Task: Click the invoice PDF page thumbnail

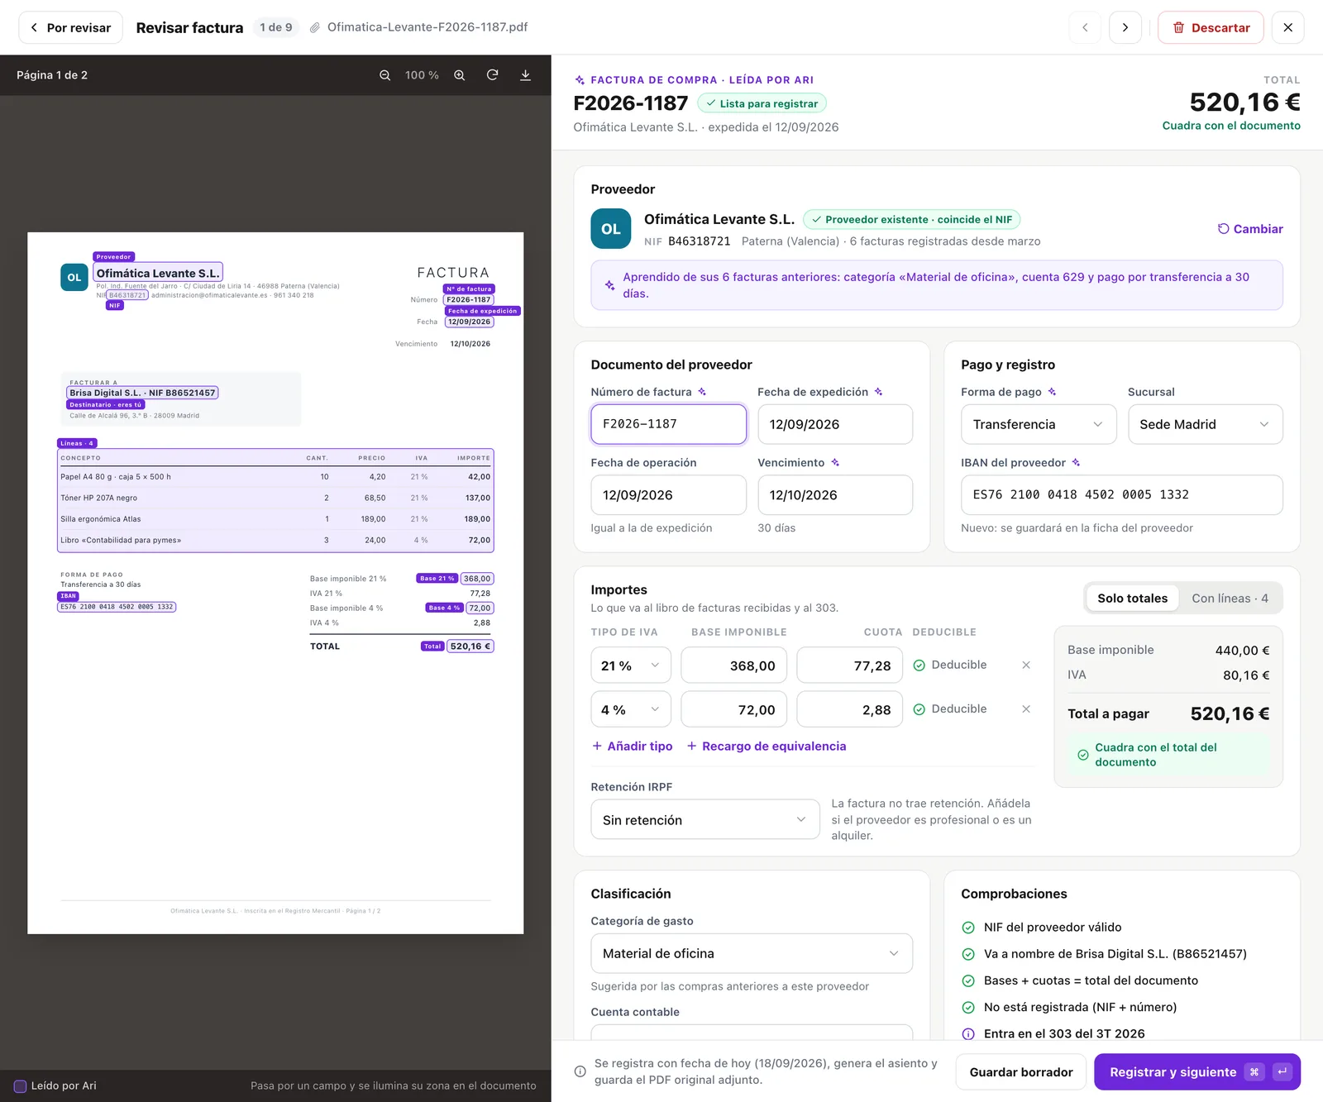Action: (x=275, y=583)
